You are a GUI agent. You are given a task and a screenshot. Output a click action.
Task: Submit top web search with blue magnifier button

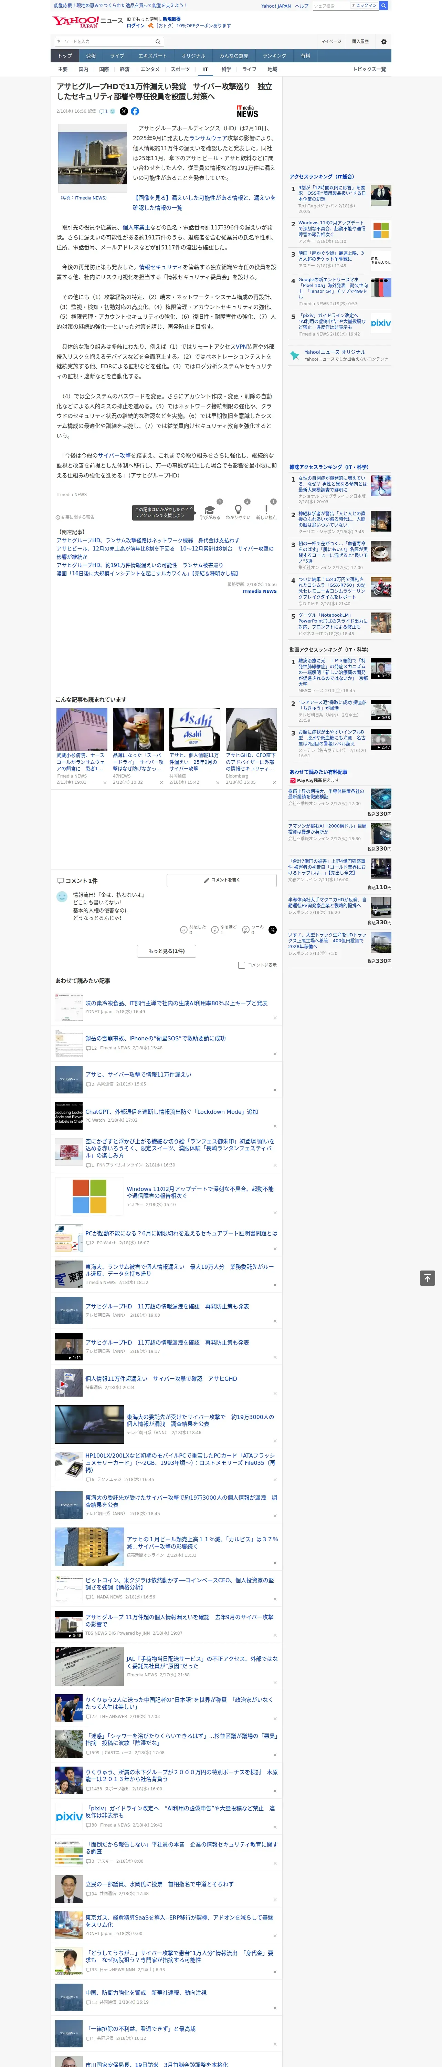pos(383,6)
